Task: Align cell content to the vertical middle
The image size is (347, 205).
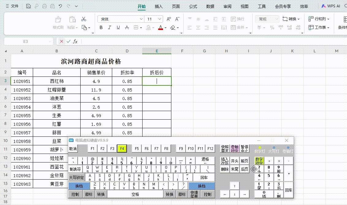Action: (x=198, y=19)
